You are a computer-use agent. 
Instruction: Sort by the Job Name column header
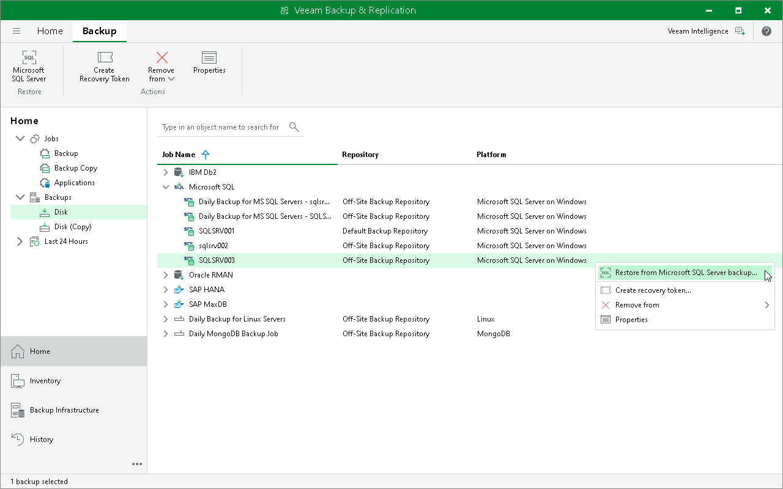(179, 155)
